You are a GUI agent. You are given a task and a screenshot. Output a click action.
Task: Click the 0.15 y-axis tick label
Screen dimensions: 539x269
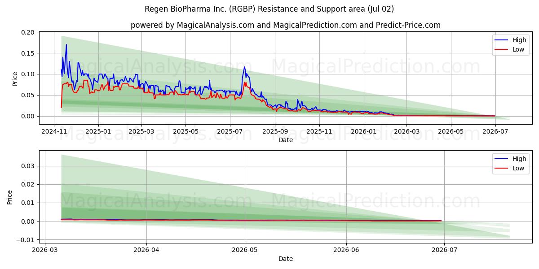tap(28, 53)
